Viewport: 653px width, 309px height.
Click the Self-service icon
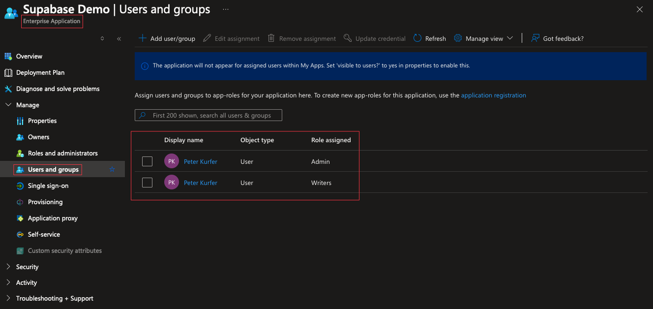tap(20, 235)
